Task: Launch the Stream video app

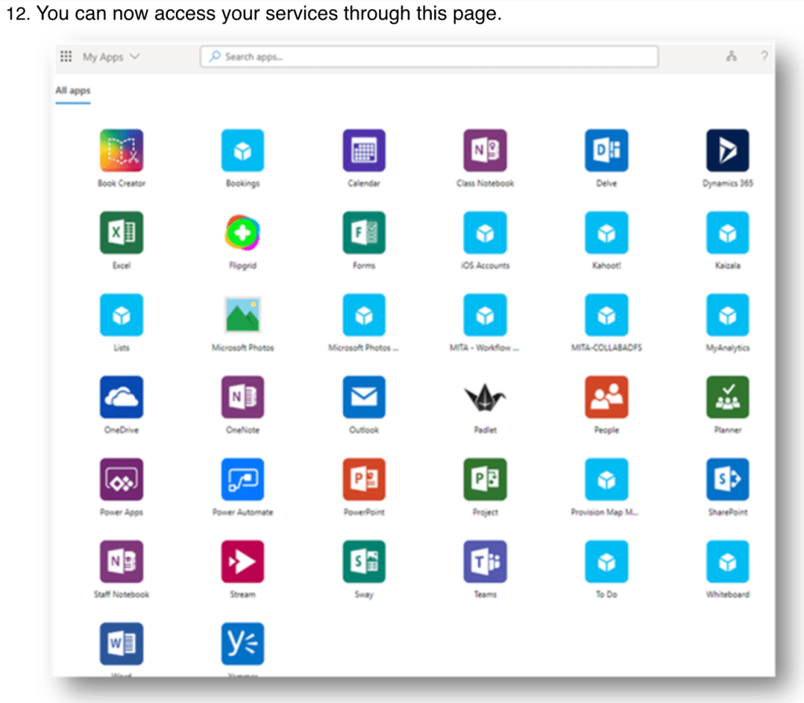Action: [243, 562]
